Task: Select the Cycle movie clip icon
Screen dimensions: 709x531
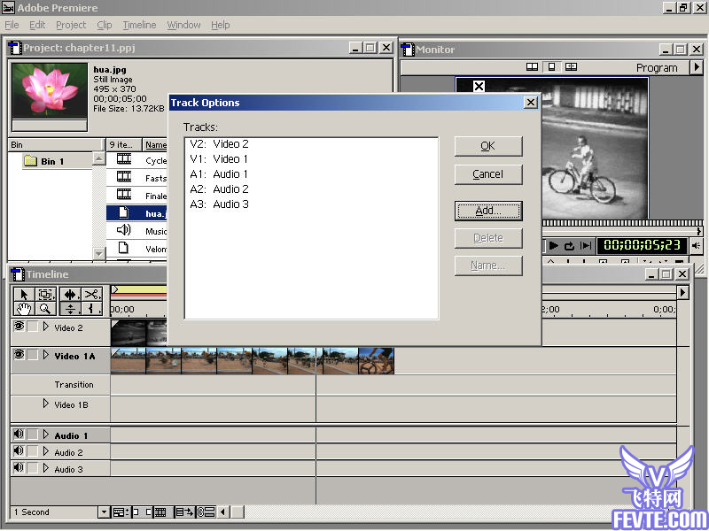Action: coord(124,159)
